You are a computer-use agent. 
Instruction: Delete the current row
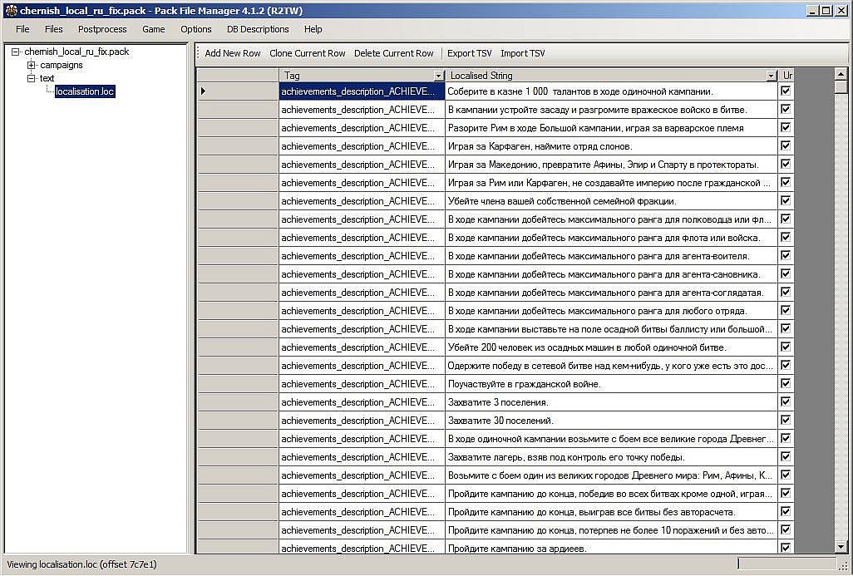click(x=393, y=53)
